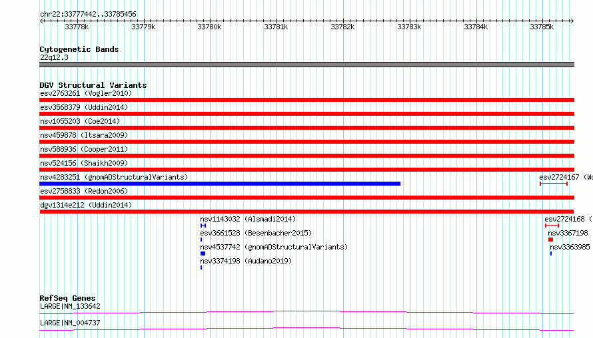Open the Cytogenetic Bands track title
593x338 pixels.
(79, 49)
